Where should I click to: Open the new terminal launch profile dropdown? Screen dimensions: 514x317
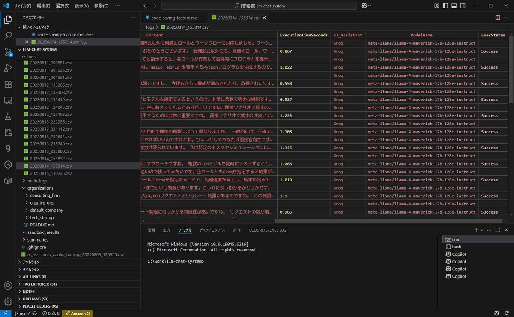(x=482, y=230)
